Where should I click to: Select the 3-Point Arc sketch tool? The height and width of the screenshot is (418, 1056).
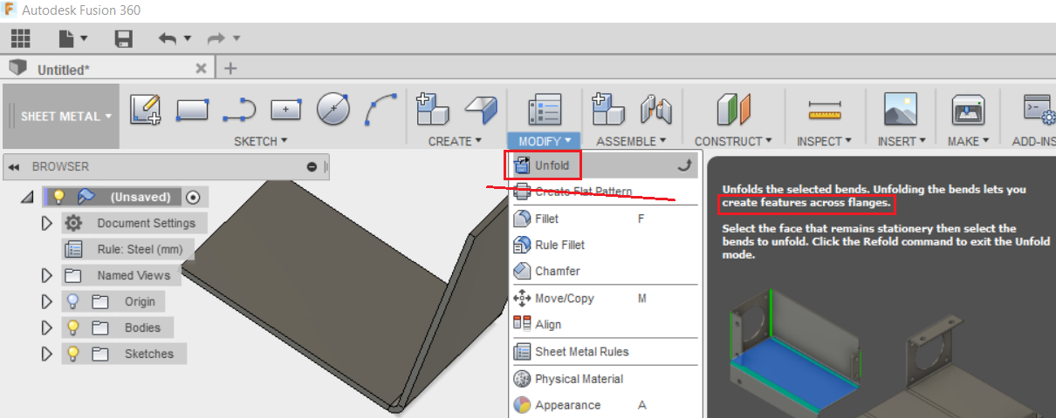tap(381, 109)
